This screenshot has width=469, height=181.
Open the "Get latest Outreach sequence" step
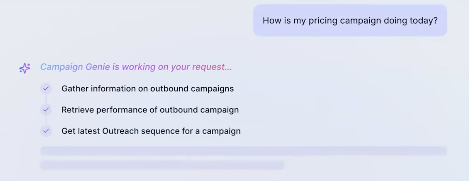click(151, 131)
